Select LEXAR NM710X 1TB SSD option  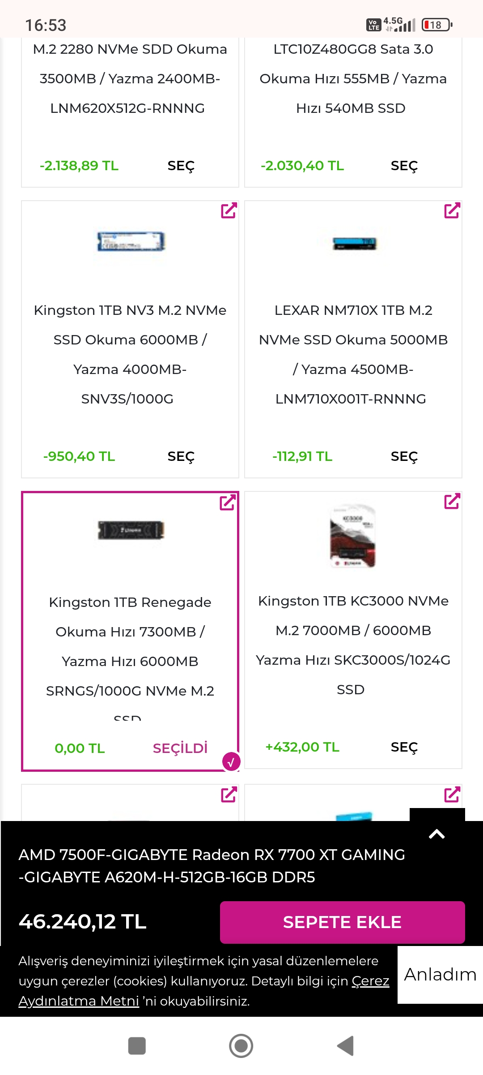(x=404, y=456)
